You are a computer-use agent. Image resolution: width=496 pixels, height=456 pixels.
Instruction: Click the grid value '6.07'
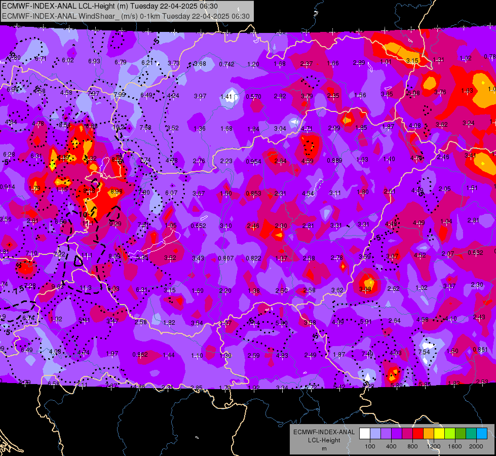(171, 193)
